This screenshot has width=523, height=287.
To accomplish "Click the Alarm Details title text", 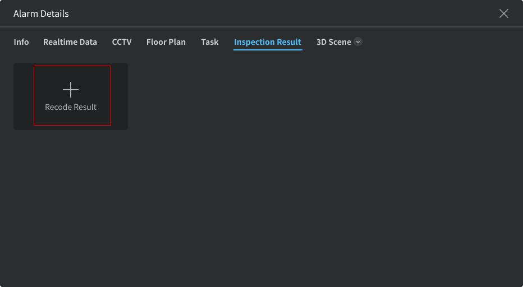I will [41, 13].
